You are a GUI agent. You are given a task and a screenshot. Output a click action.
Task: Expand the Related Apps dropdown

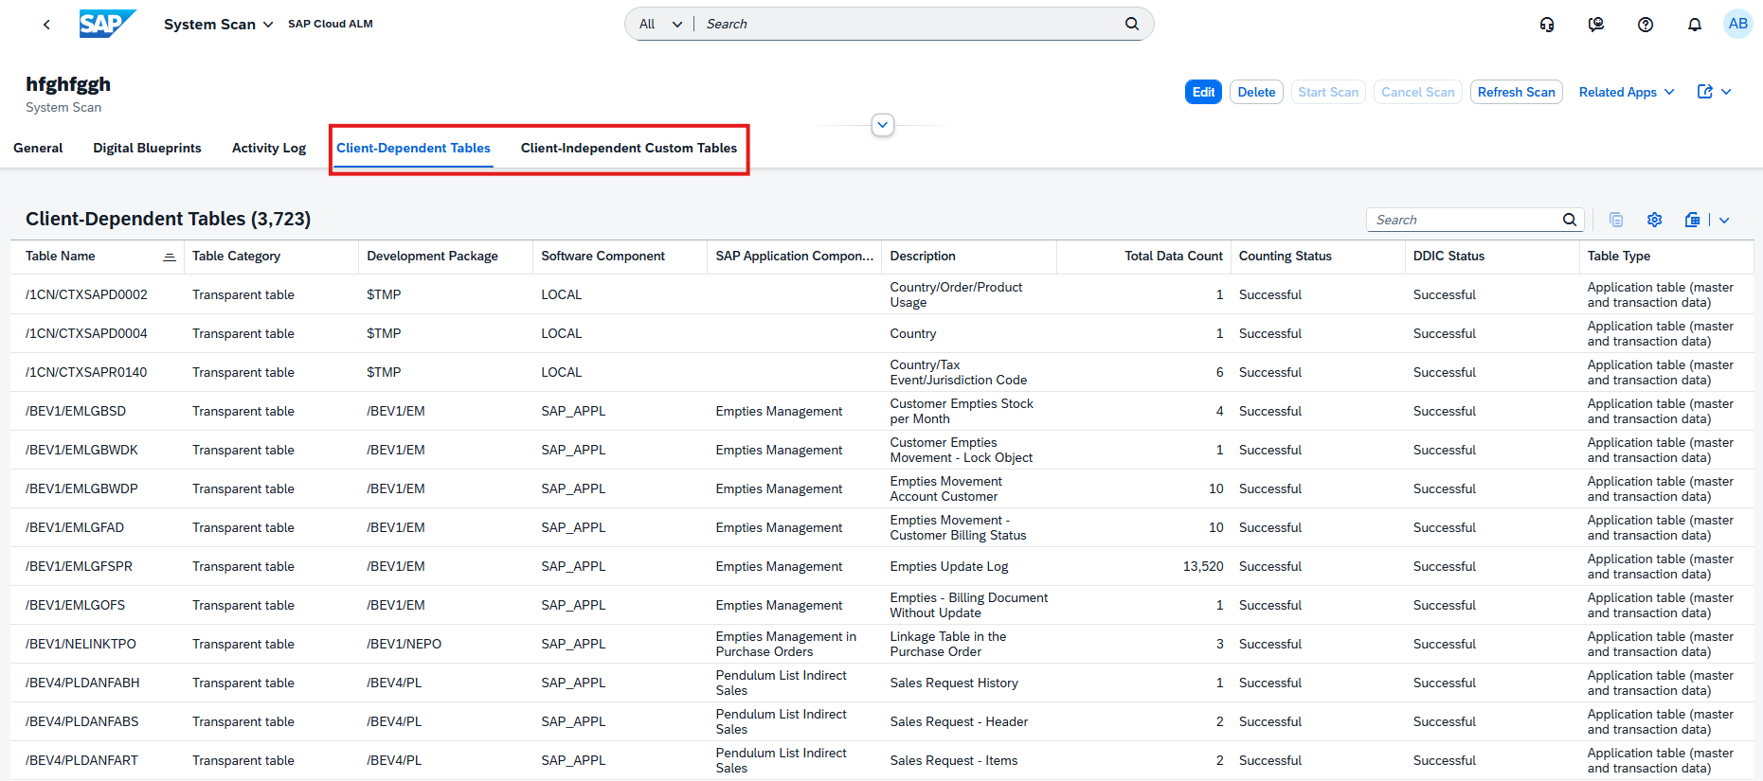[x=1627, y=92]
